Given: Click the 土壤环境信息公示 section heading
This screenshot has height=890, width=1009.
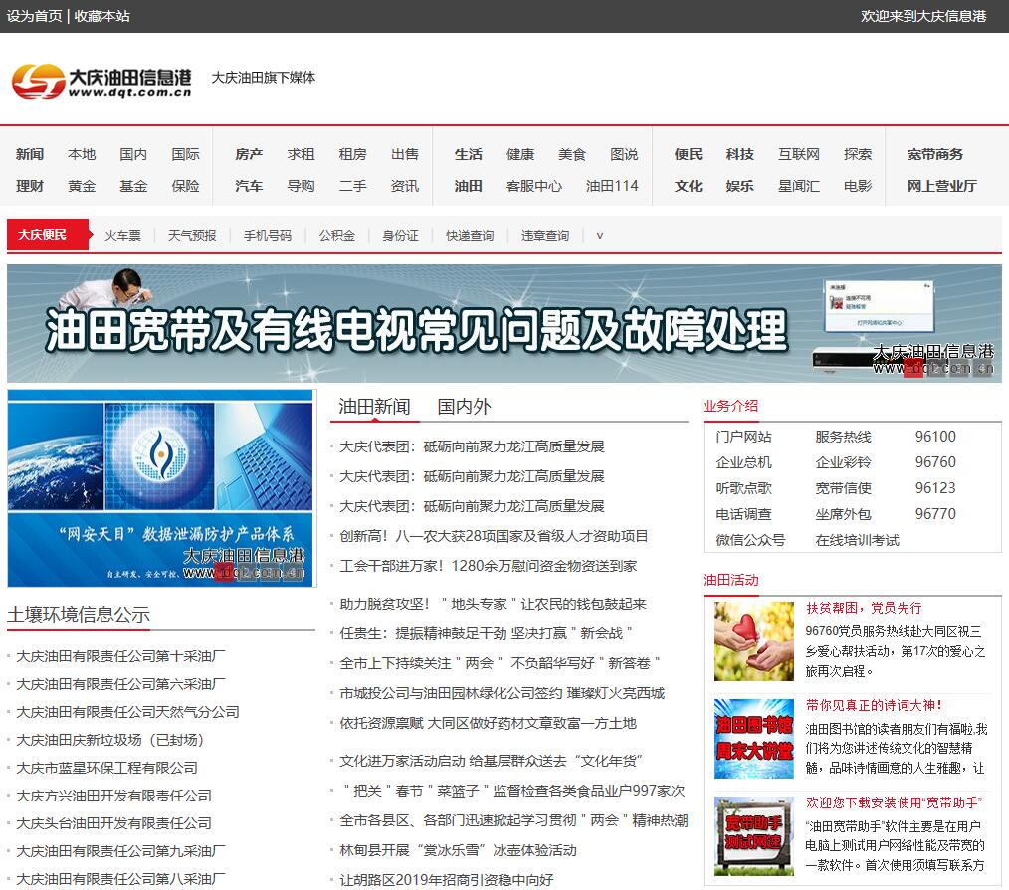Looking at the screenshot, I should pyautogui.click(x=79, y=615).
